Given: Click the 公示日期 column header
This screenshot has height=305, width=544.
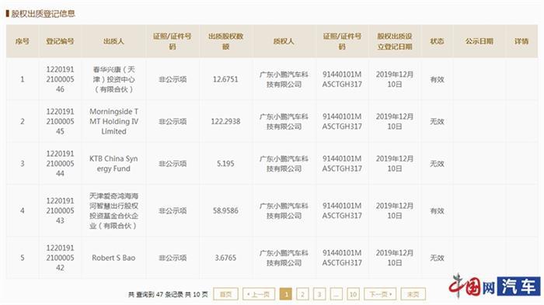Looking at the screenshot, I should 479,41.
